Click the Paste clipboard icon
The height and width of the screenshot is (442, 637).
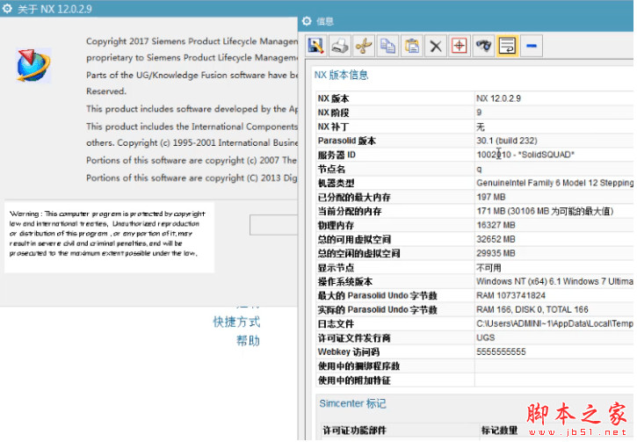point(411,46)
